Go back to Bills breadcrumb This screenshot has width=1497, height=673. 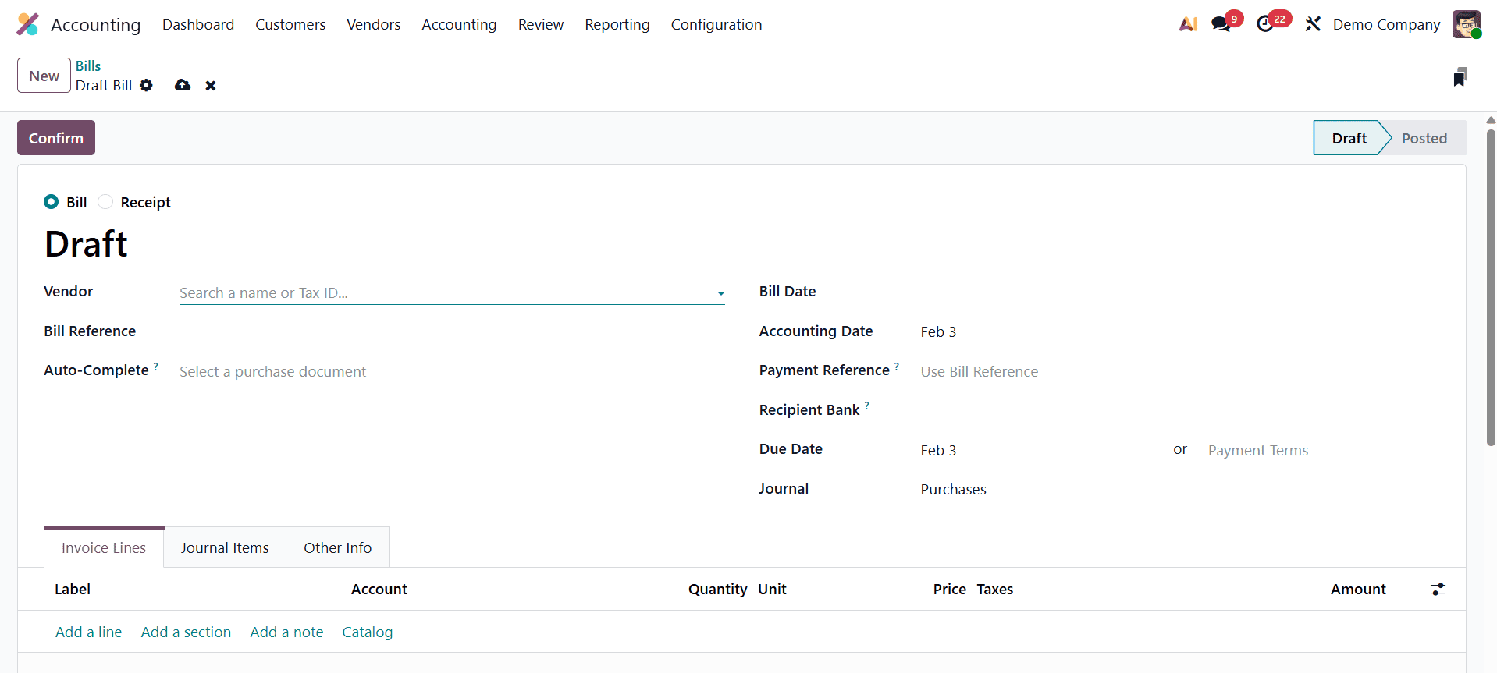[x=88, y=66]
